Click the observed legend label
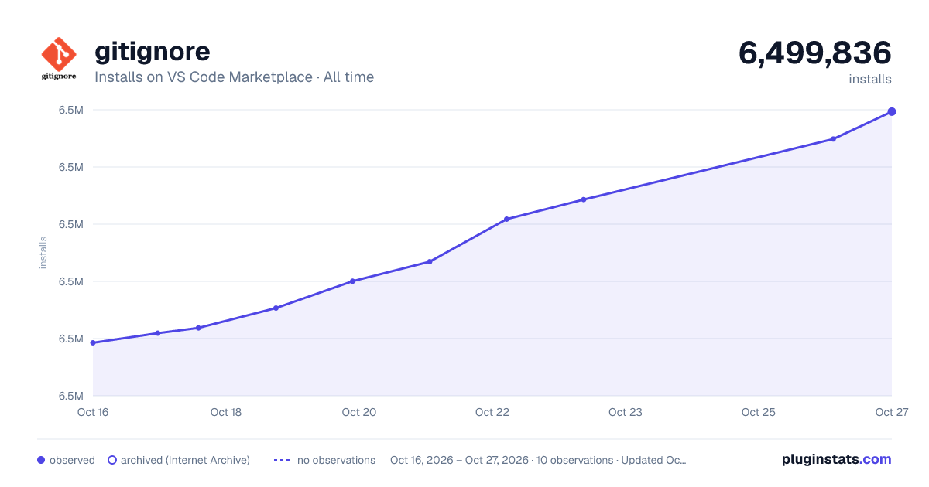Viewport: 929px width, 487px height. 72,460
